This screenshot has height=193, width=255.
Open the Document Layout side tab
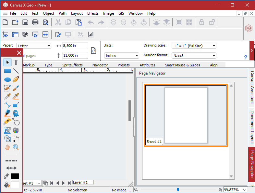252,127
